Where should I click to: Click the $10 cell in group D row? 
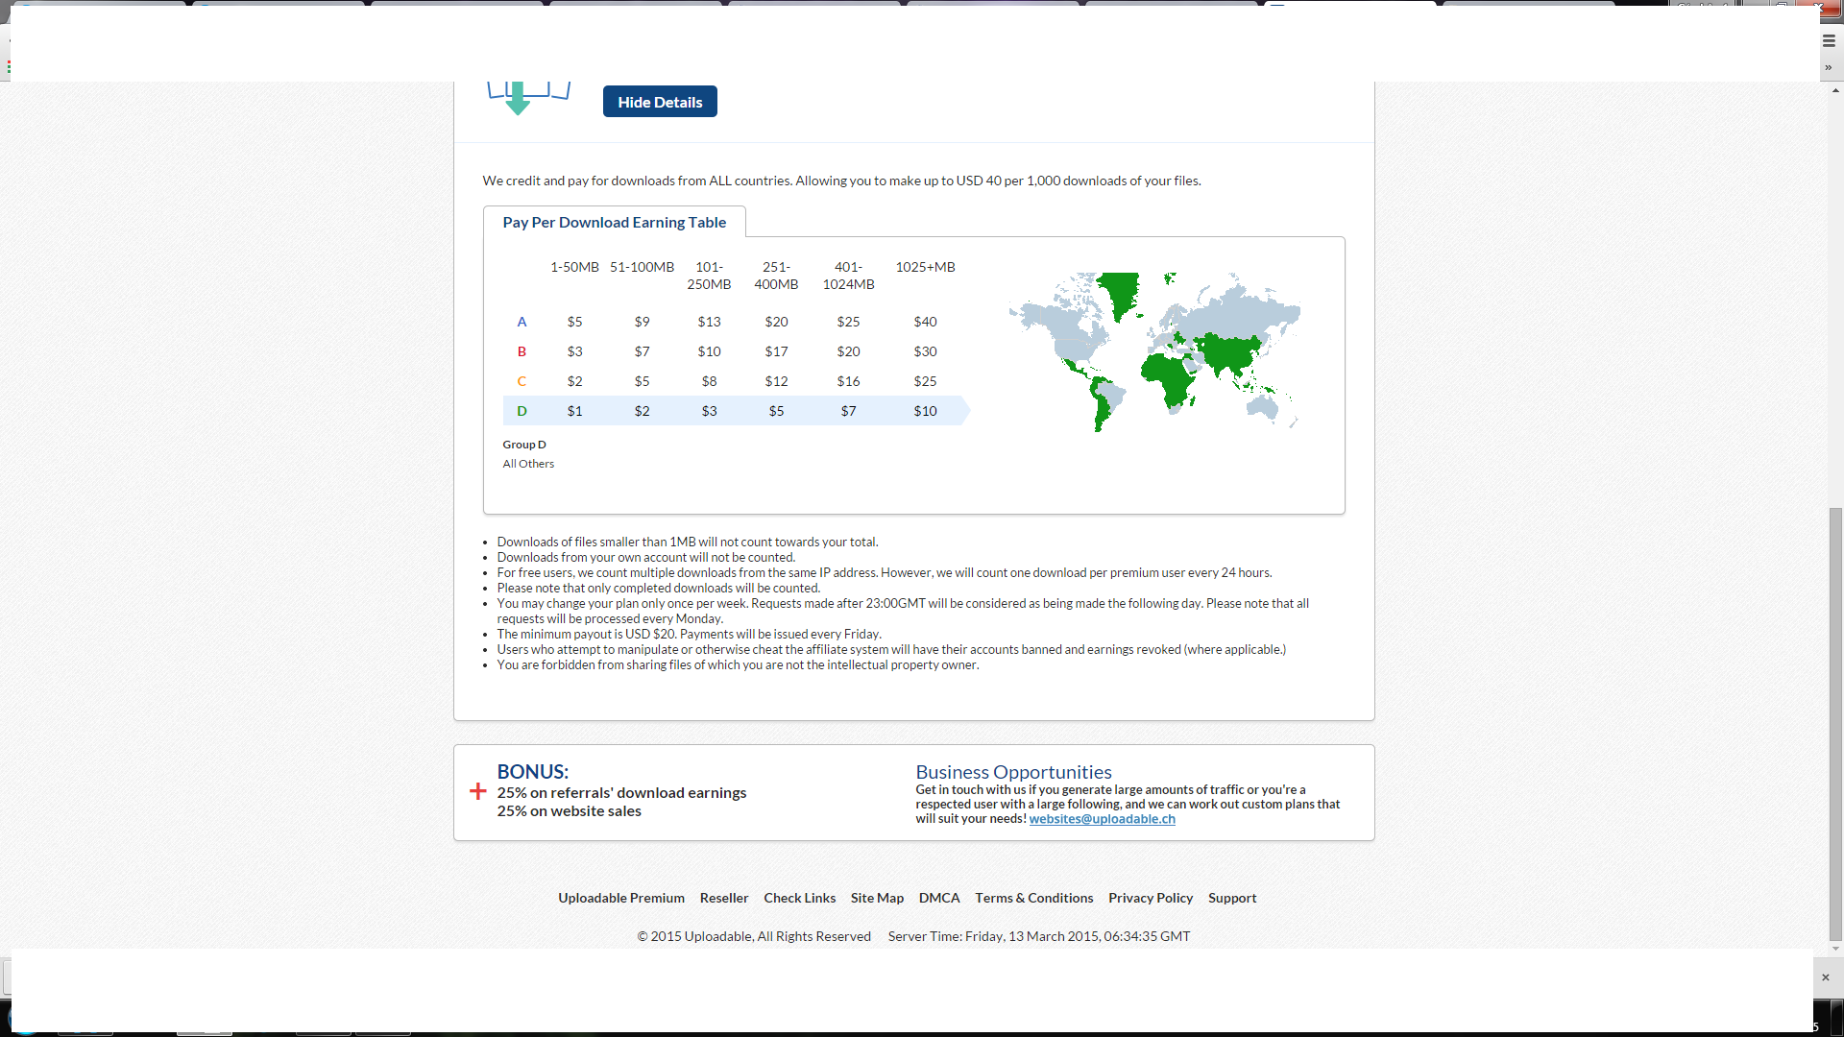click(x=925, y=411)
